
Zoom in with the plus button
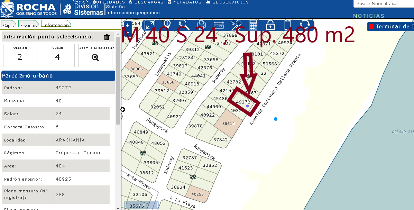(x=128, y=25)
